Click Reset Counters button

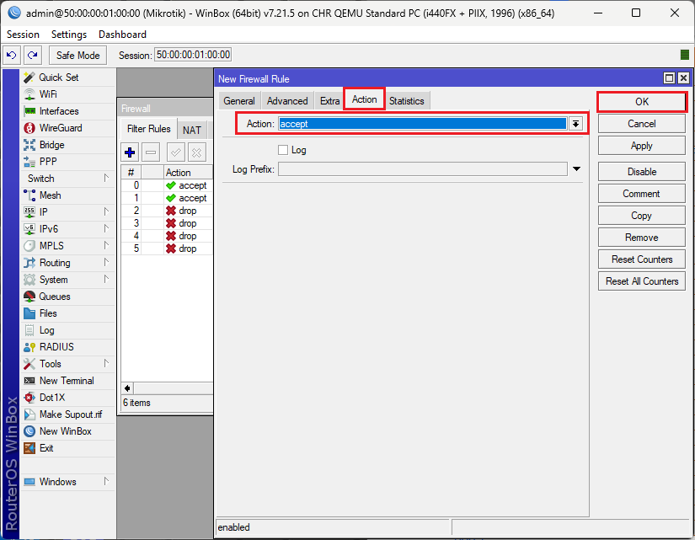click(x=642, y=259)
